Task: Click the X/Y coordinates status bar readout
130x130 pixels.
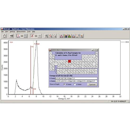Action: [x=119, y=101]
